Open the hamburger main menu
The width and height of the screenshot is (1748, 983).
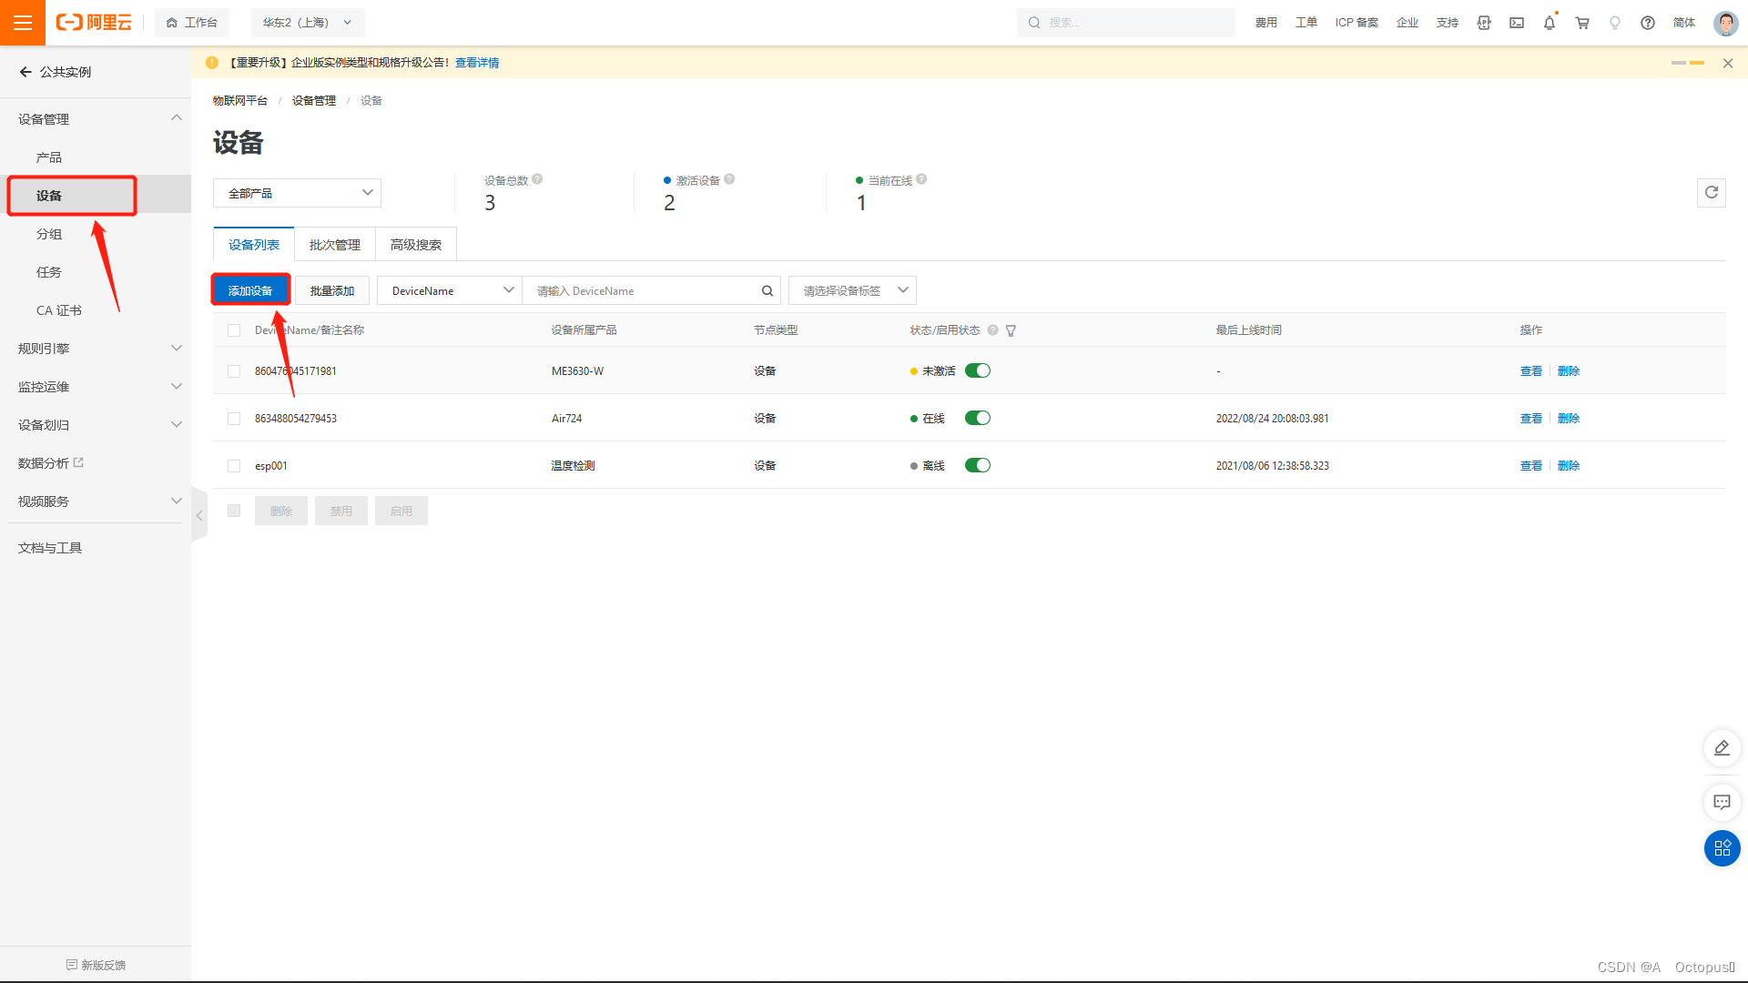23,23
